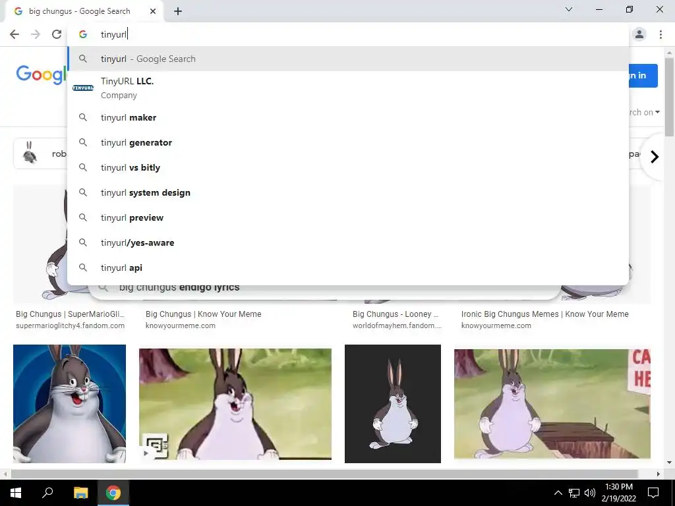675x506 pixels.
Task: Open 'Big Chungus - Looney ...' result title
Action: 396,314
